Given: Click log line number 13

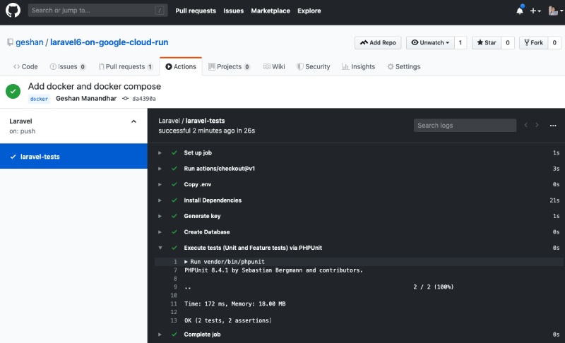Looking at the screenshot, I should [174, 320].
